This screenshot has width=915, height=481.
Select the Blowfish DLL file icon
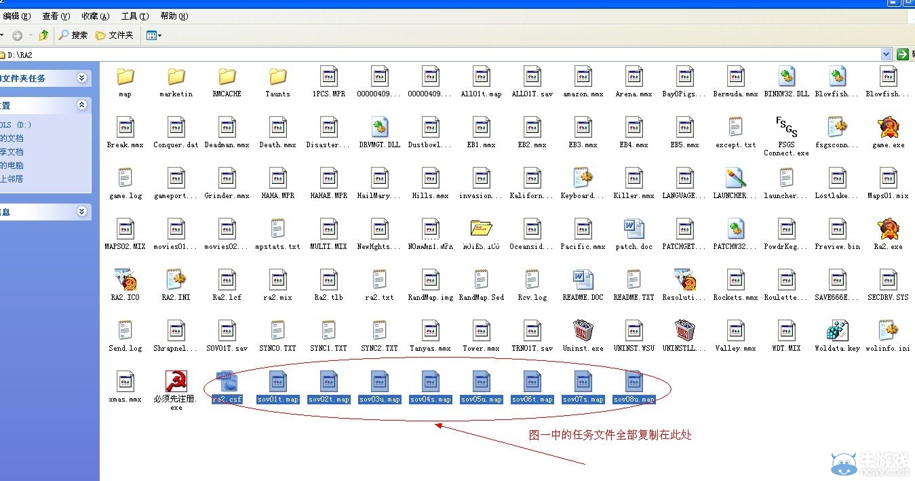point(838,77)
